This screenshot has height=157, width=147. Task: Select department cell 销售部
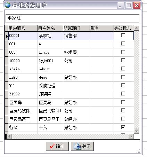click(x=76, y=36)
